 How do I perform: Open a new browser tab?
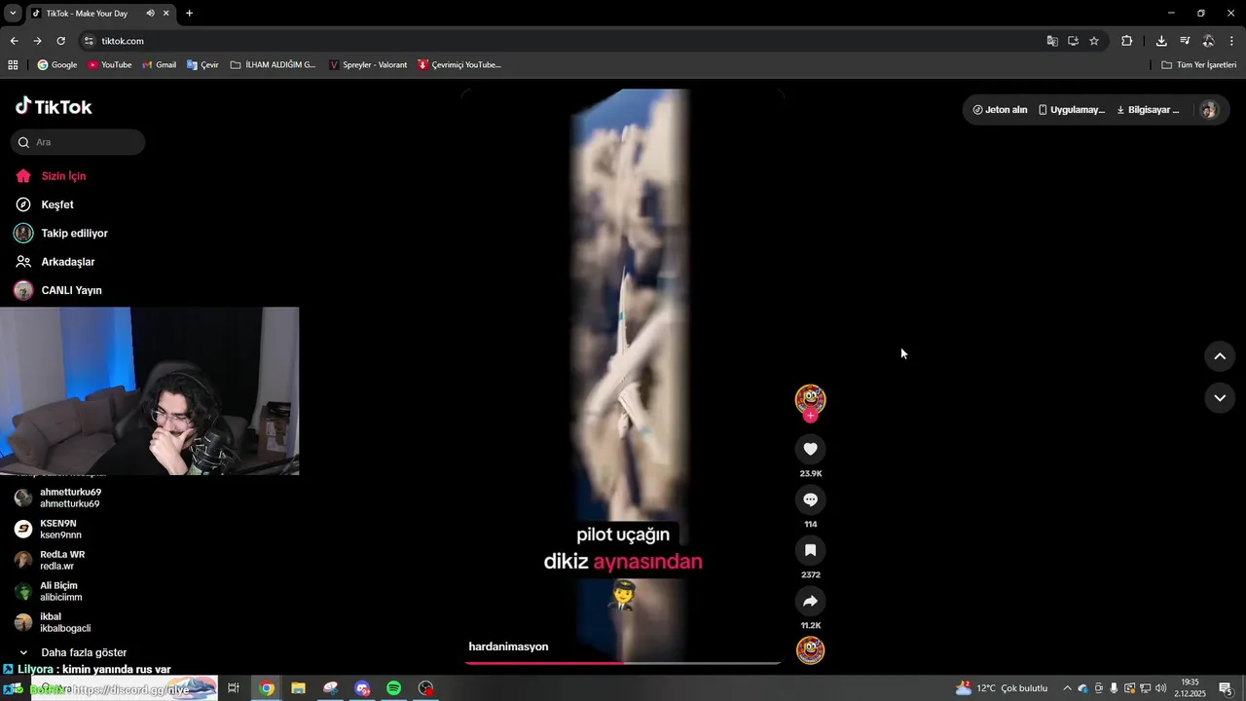pyautogui.click(x=189, y=13)
